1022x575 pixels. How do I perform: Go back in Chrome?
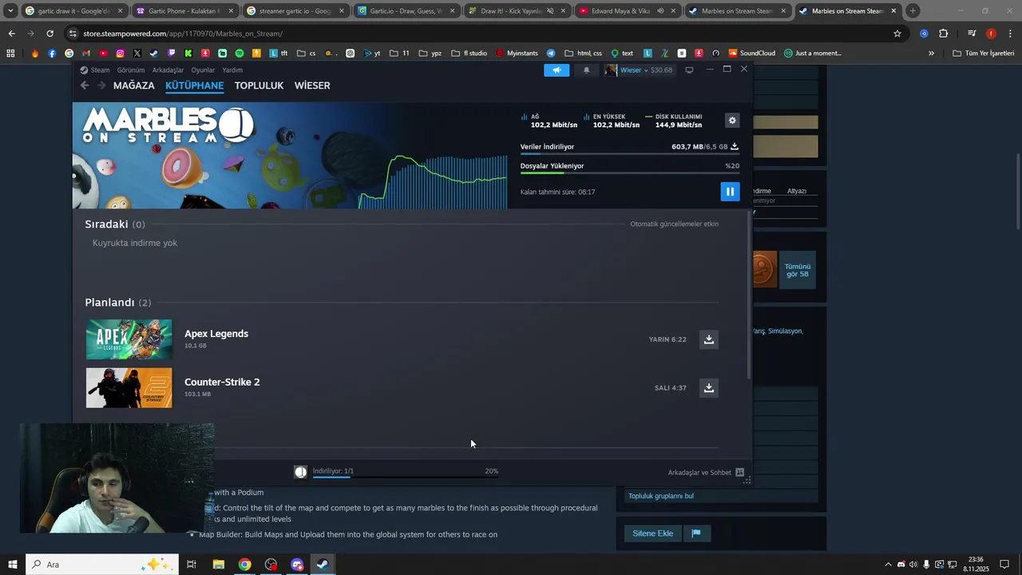point(11,34)
